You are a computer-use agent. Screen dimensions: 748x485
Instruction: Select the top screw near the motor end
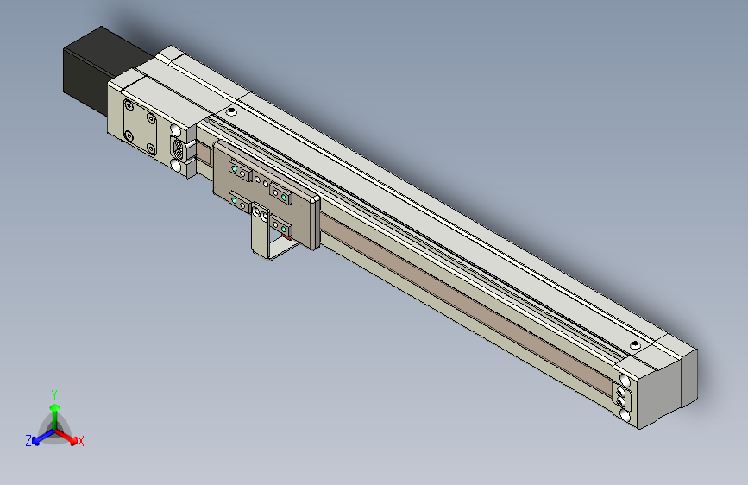(232, 111)
